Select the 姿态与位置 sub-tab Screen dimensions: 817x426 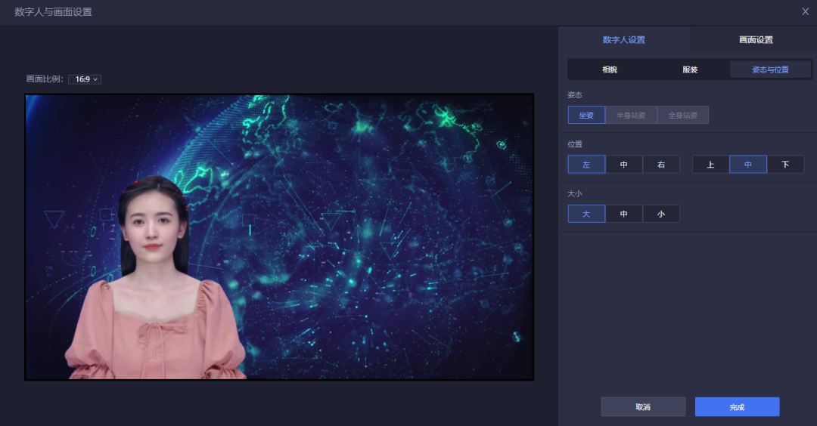point(770,69)
